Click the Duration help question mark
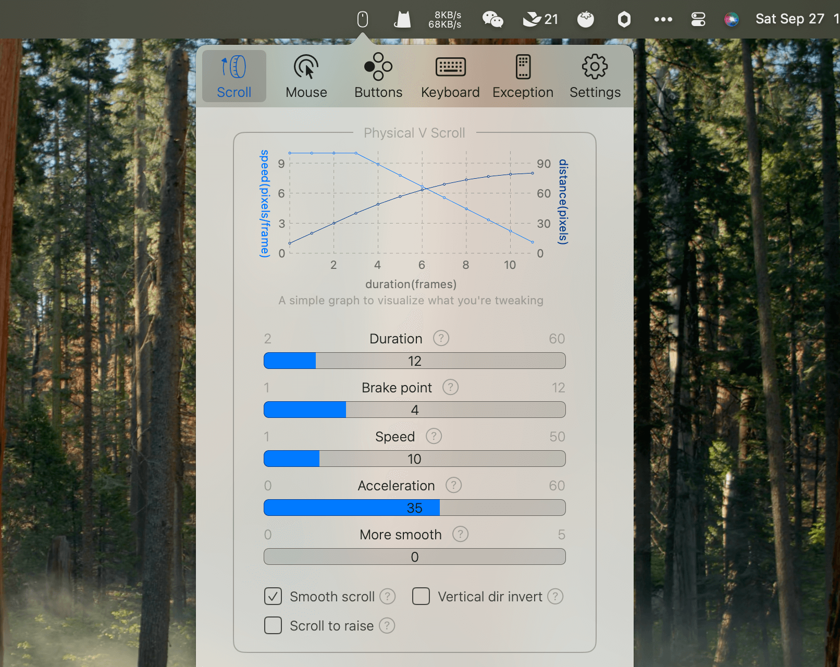840x667 pixels. tap(441, 338)
